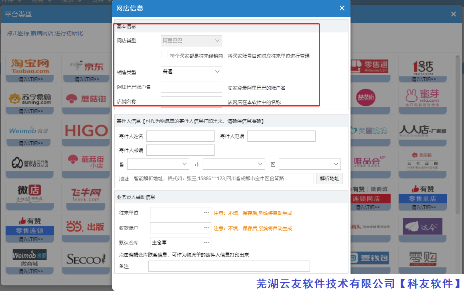Click the HIGO platform logo
The height and width of the screenshot is (291, 464).
(x=86, y=130)
